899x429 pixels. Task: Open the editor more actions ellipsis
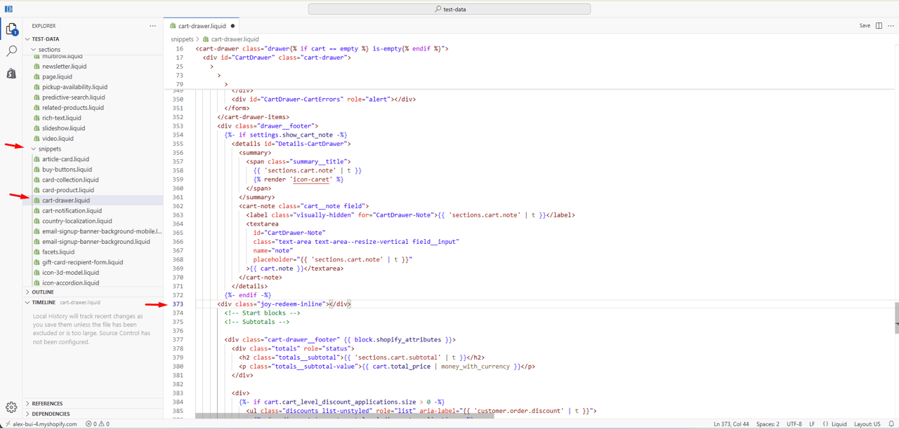click(x=891, y=26)
